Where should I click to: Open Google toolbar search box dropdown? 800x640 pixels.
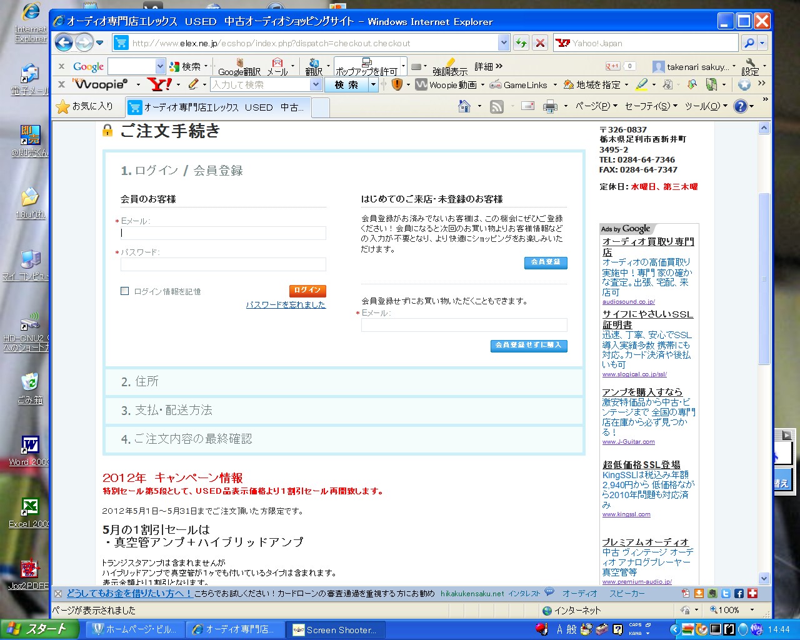click(x=160, y=66)
